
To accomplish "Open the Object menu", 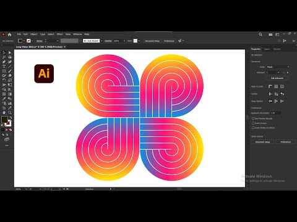I will point(33,34).
